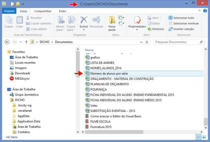Viewport: 210px width, 142px height.
Task: Create a folder with Nova pasta
Action: tap(112, 24)
